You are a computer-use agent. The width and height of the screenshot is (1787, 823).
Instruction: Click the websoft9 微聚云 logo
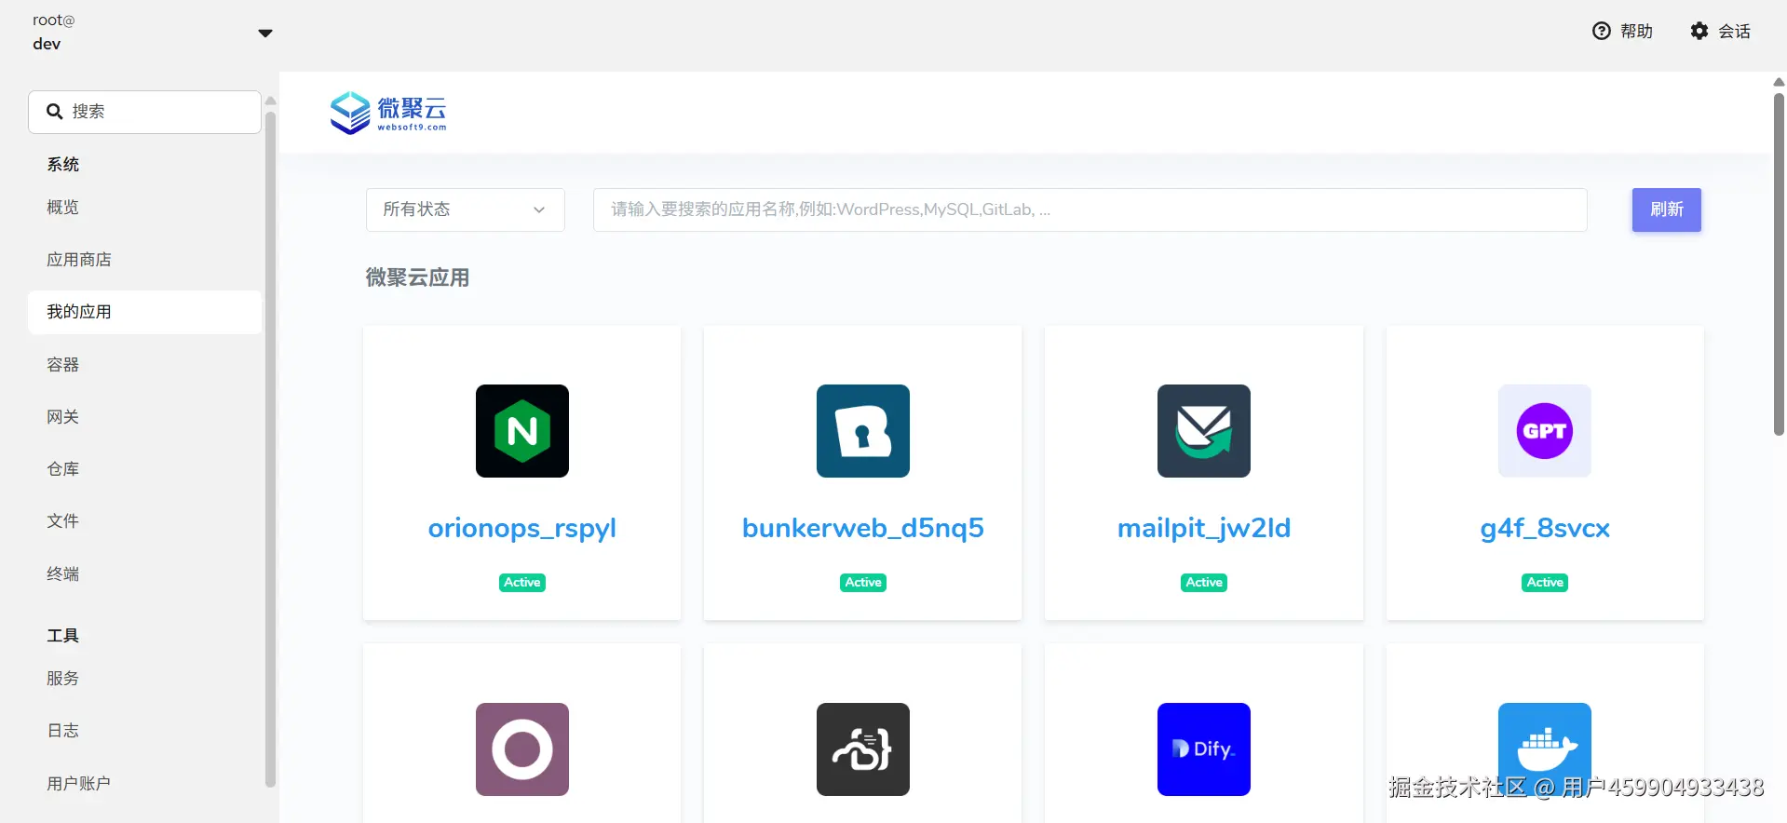[x=388, y=113]
